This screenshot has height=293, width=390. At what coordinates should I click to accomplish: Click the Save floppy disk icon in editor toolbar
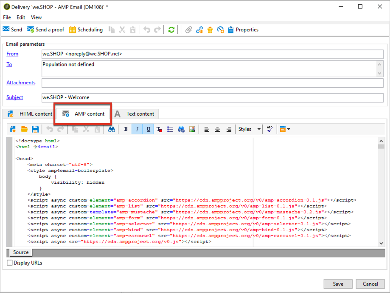[35, 129]
